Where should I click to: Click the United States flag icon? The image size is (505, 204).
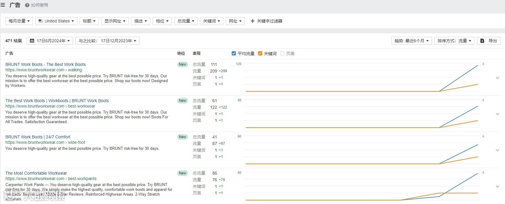(x=41, y=21)
